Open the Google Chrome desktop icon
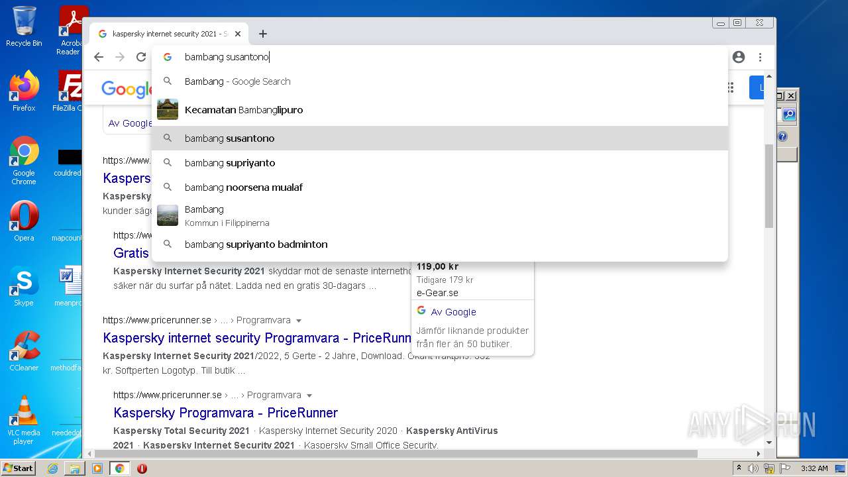Image resolution: width=848 pixels, height=477 pixels. [x=24, y=161]
